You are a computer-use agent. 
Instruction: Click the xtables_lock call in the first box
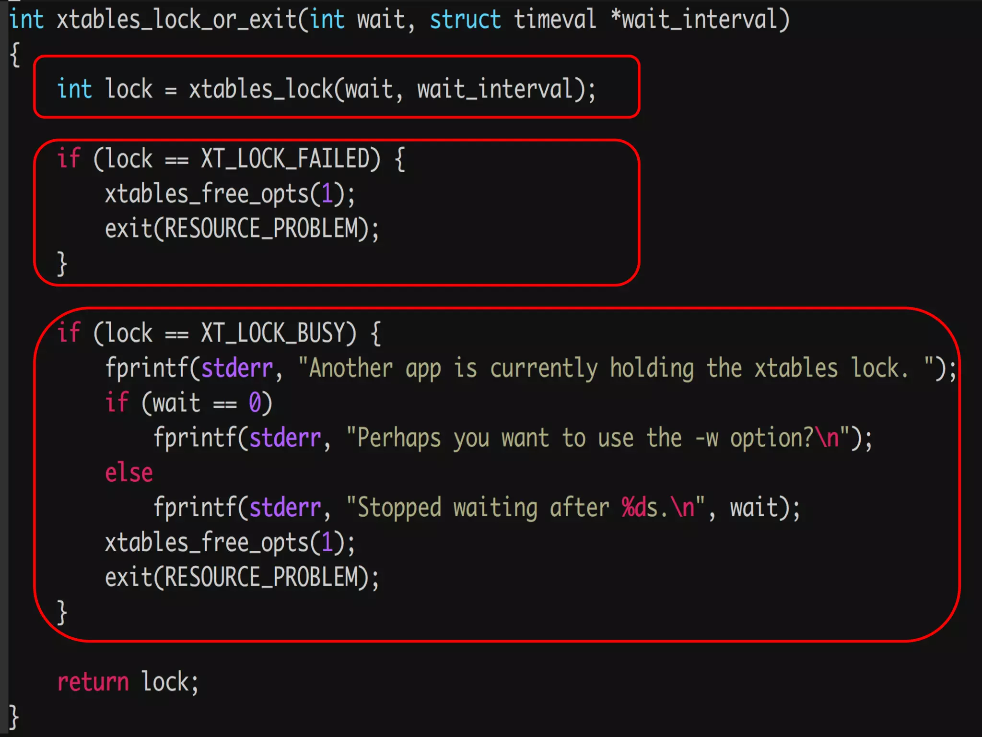pos(260,90)
